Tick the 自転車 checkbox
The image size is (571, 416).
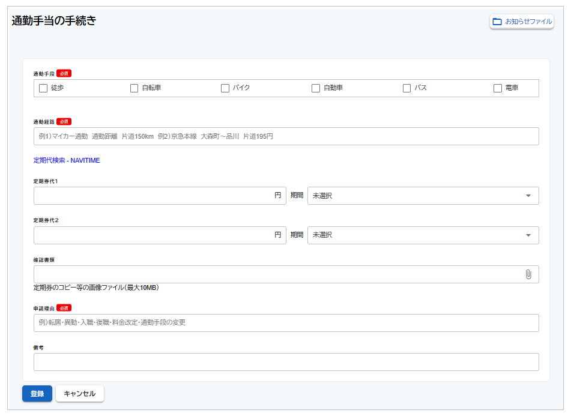click(134, 88)
